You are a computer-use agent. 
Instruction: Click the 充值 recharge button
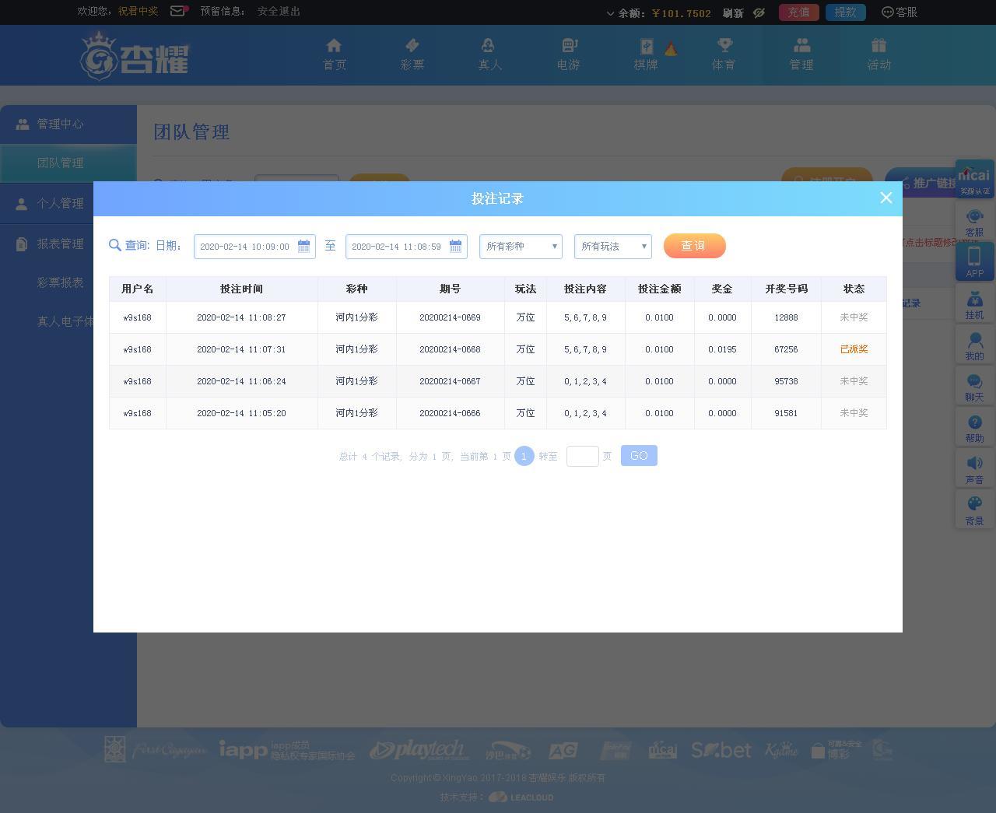pos(798,12)
